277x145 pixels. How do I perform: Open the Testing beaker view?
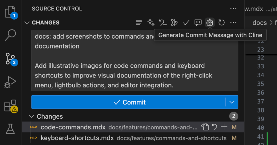pyautogui.click(x=10, y=129)
